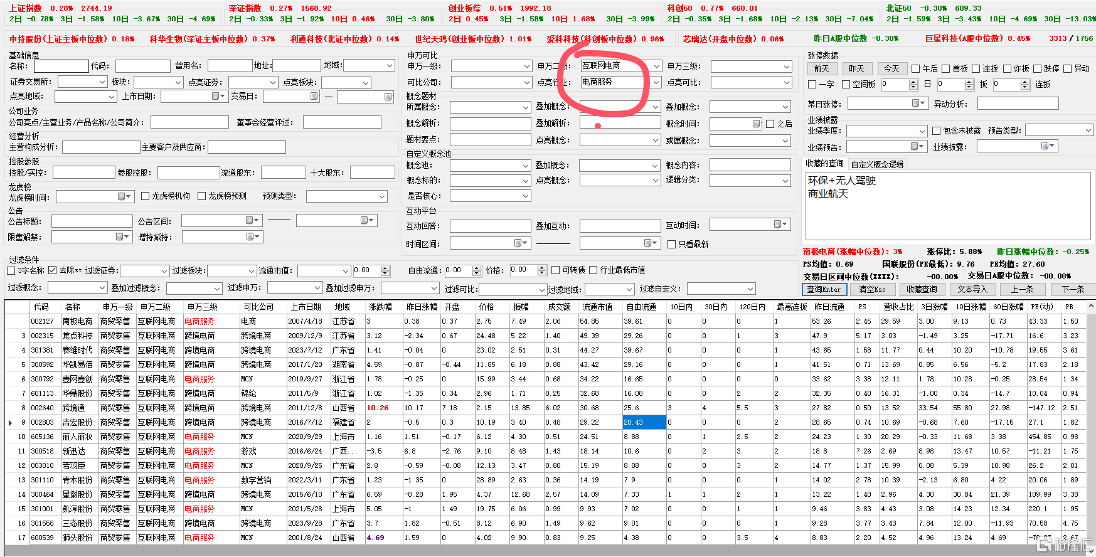The width and height of the screenshot is (1096, 557).
Task: Click the 公司亮点 search input field
Action: 189,122
